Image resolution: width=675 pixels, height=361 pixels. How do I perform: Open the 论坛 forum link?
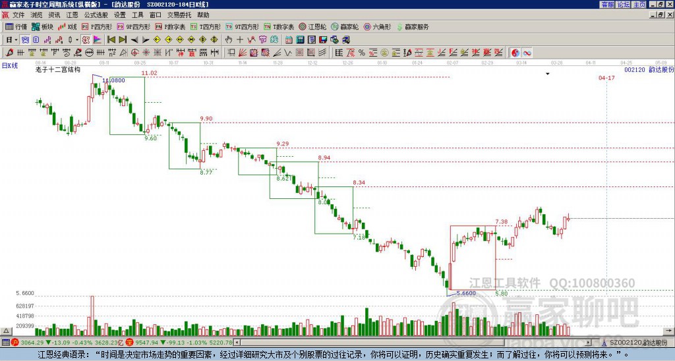click(x=624, y=5)
